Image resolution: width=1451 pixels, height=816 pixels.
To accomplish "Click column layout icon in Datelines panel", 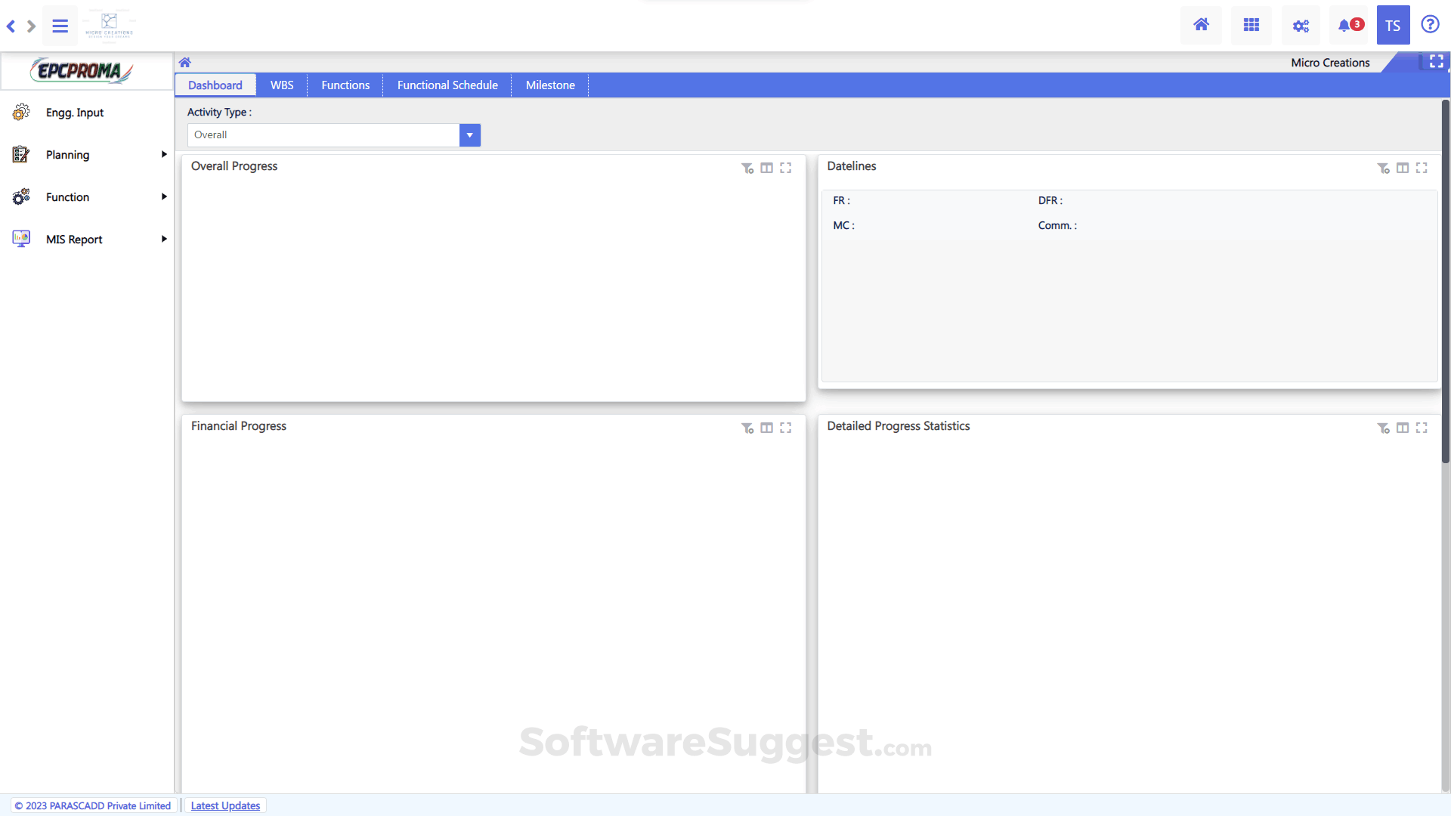I will tap(1403, 168).
